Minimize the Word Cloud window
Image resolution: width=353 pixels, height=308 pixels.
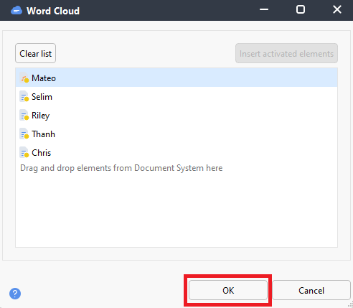264,10
